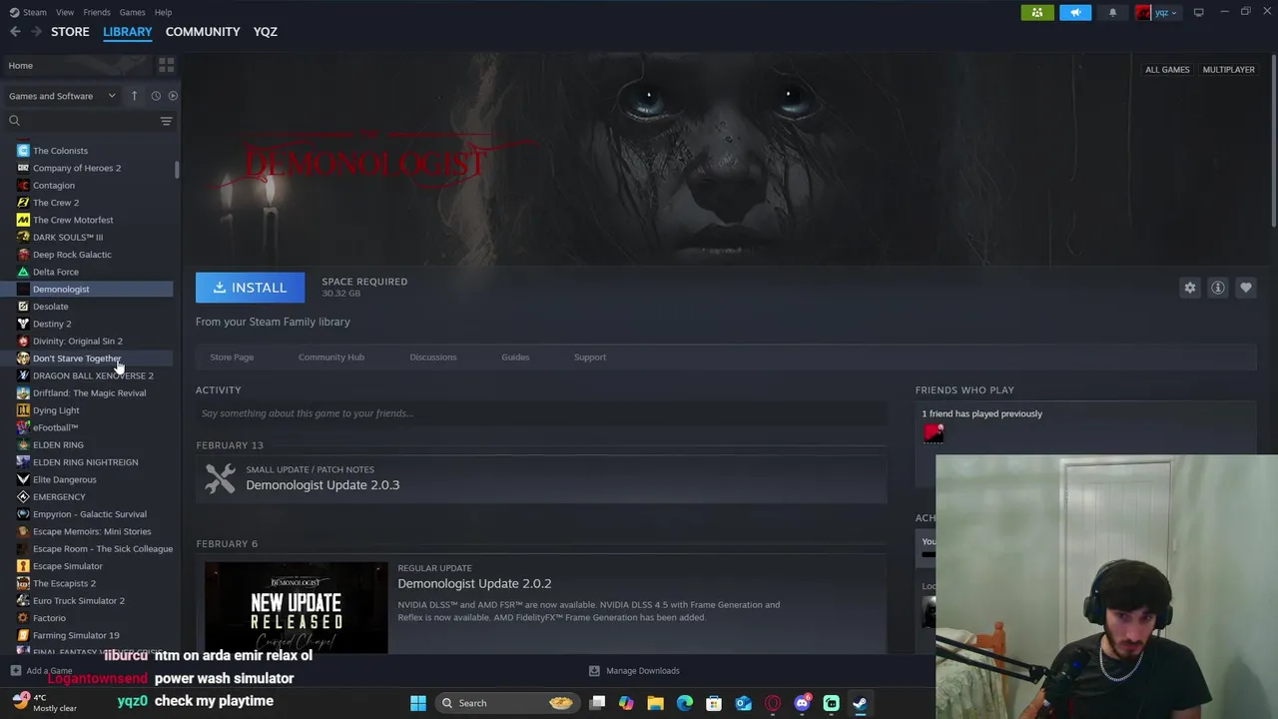Open the Help menu

(x=163, y=12)
